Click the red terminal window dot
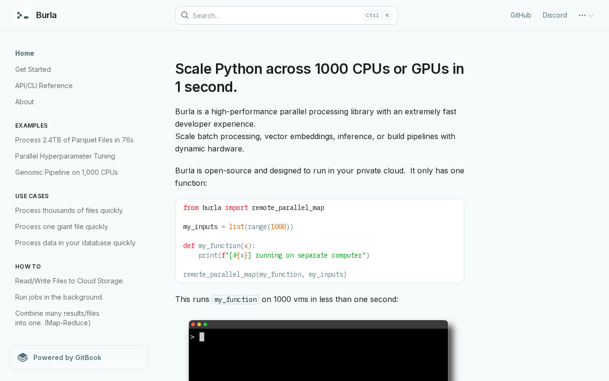609x381 pixels. pos(193,324)
